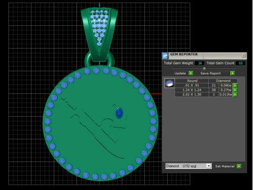This screenshot has width=253, height=190.
Task: Close the Gem Reporter panel
Action: pyautogui.click(x=244, y=55)
